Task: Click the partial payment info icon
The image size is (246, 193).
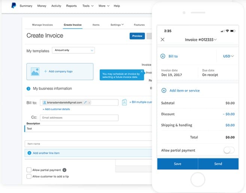Action: click(x=64, y=170)
